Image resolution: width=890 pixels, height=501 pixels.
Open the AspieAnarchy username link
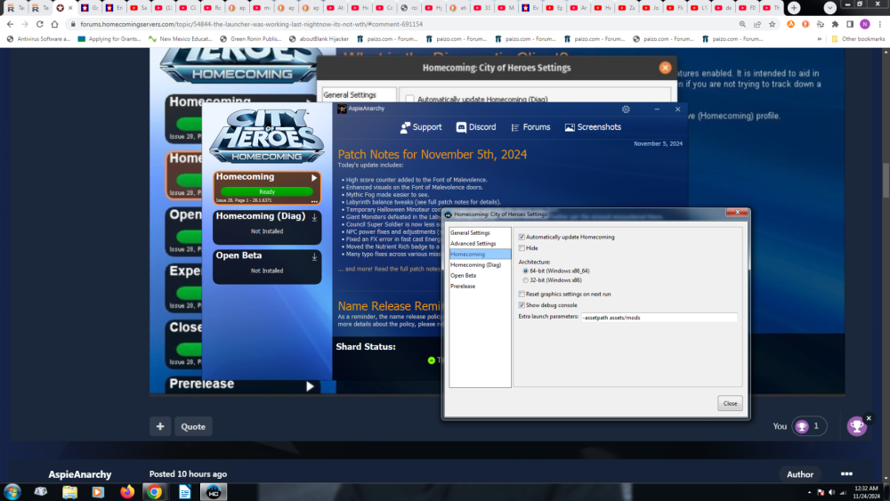pos(79,474)
